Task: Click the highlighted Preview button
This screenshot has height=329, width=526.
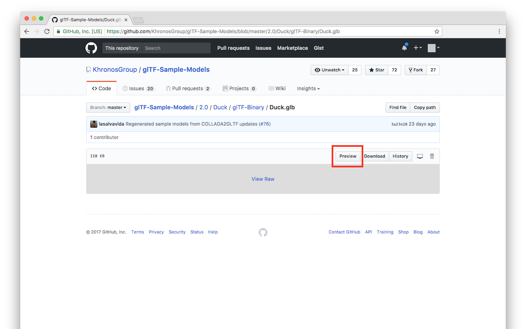Action: coord(347,156)
